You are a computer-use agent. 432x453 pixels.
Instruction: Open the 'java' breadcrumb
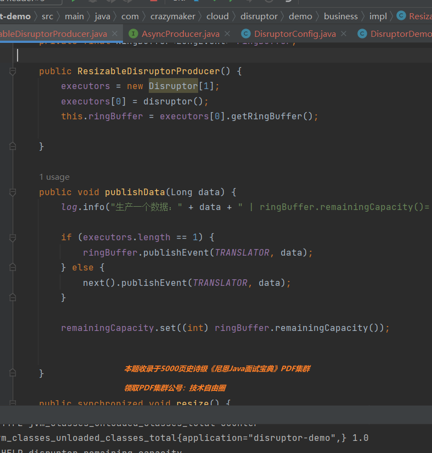[103, 16]
